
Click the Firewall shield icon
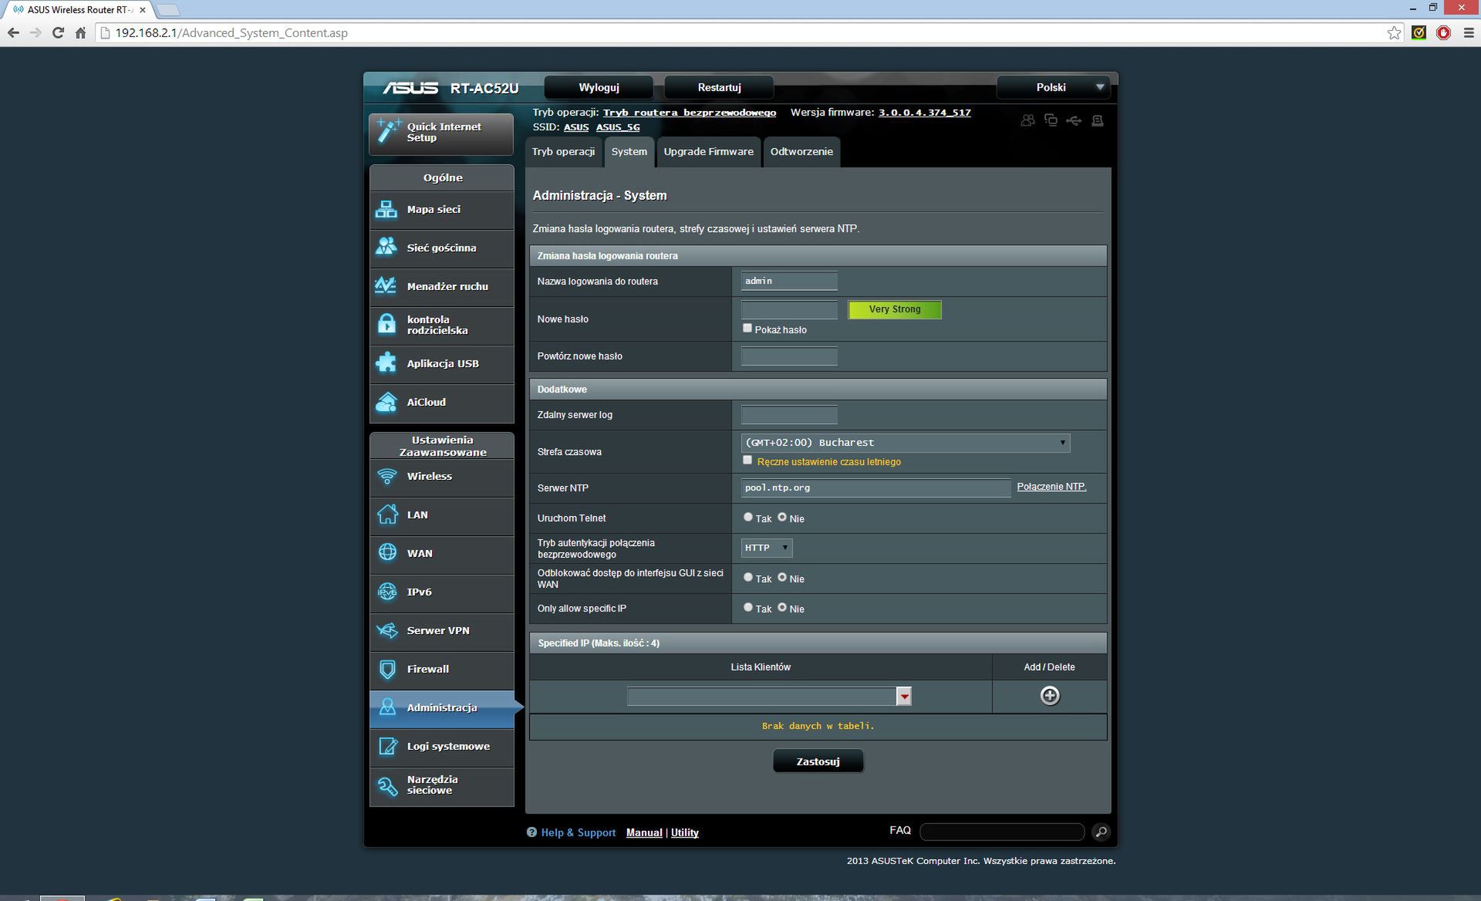[x=387, y=669]
